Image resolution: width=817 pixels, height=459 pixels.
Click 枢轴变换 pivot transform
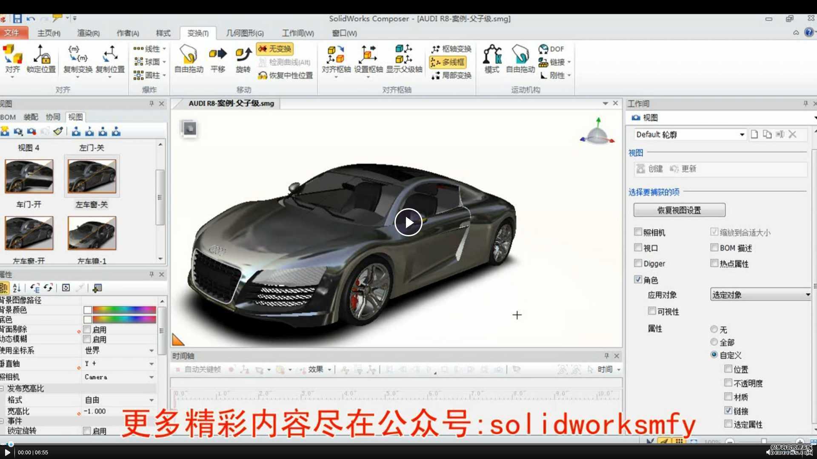pos(451,49)
